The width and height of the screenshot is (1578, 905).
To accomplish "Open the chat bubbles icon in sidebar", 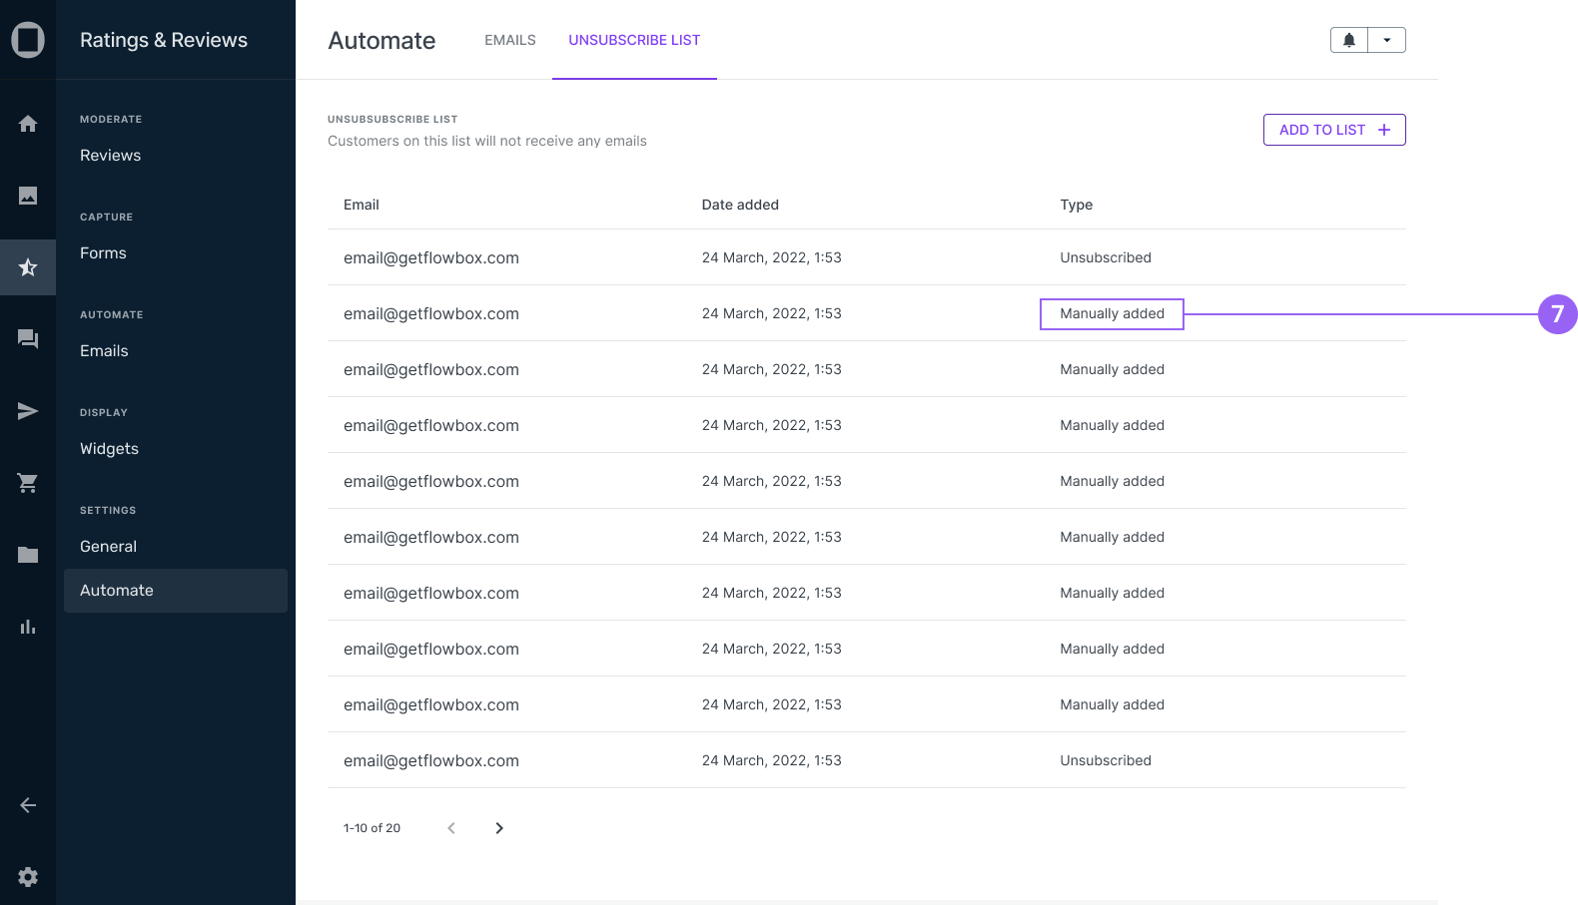I will pyautogui.click(x=28, y=339).
